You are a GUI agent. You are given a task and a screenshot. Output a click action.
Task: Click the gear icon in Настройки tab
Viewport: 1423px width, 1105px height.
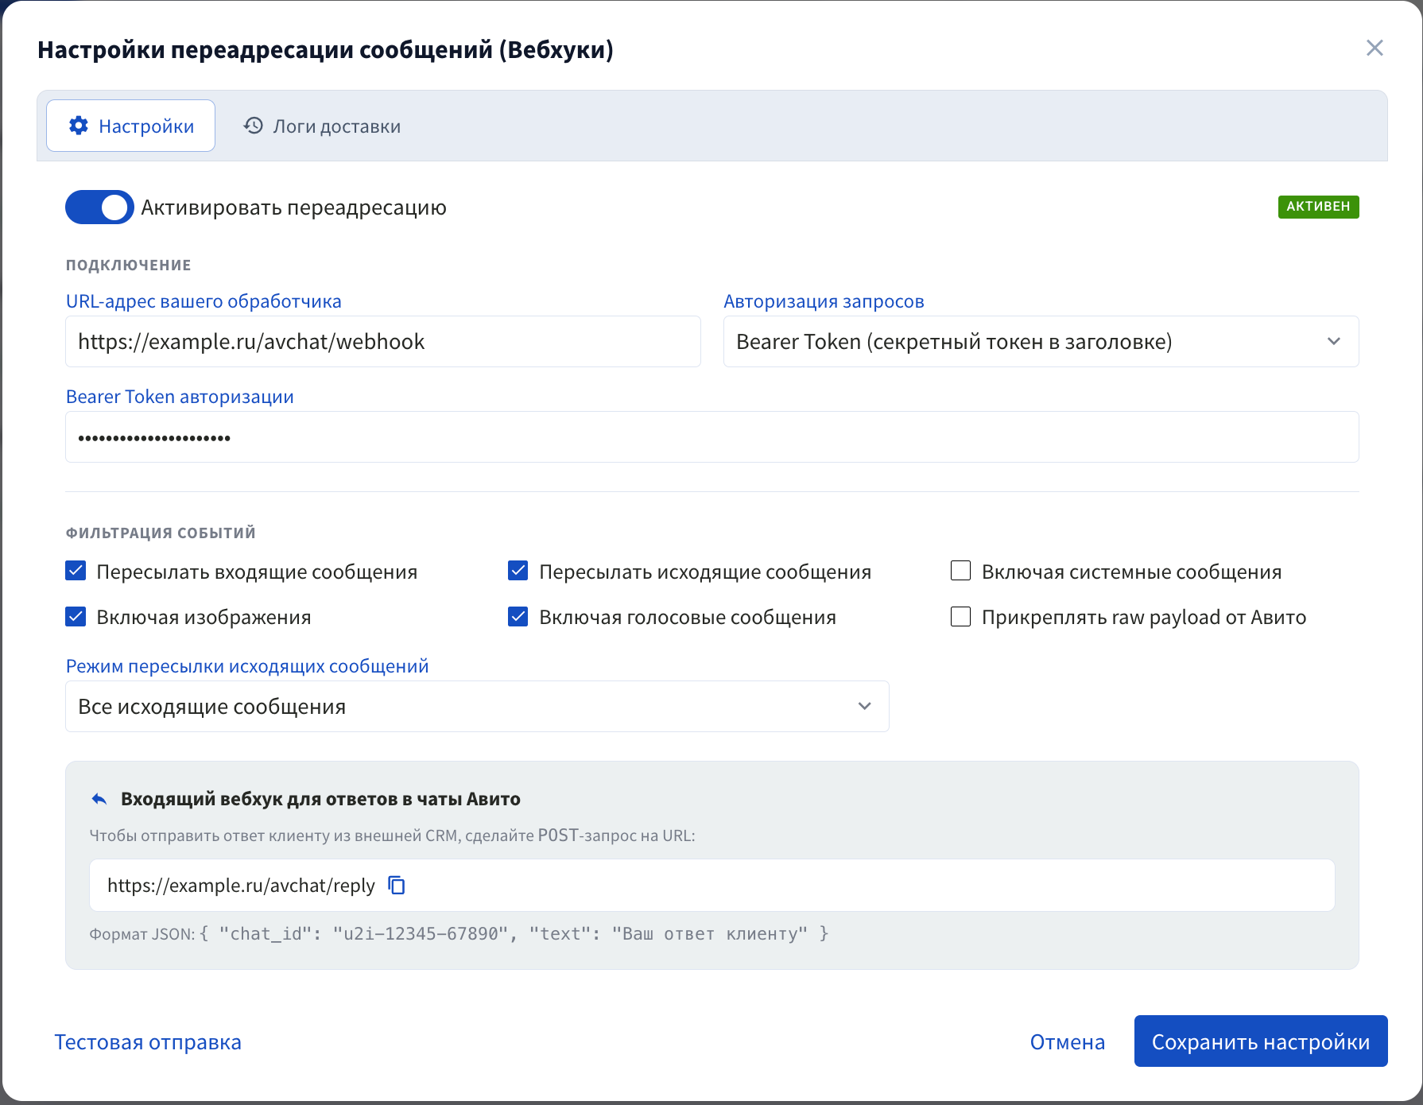pos(79,126)
